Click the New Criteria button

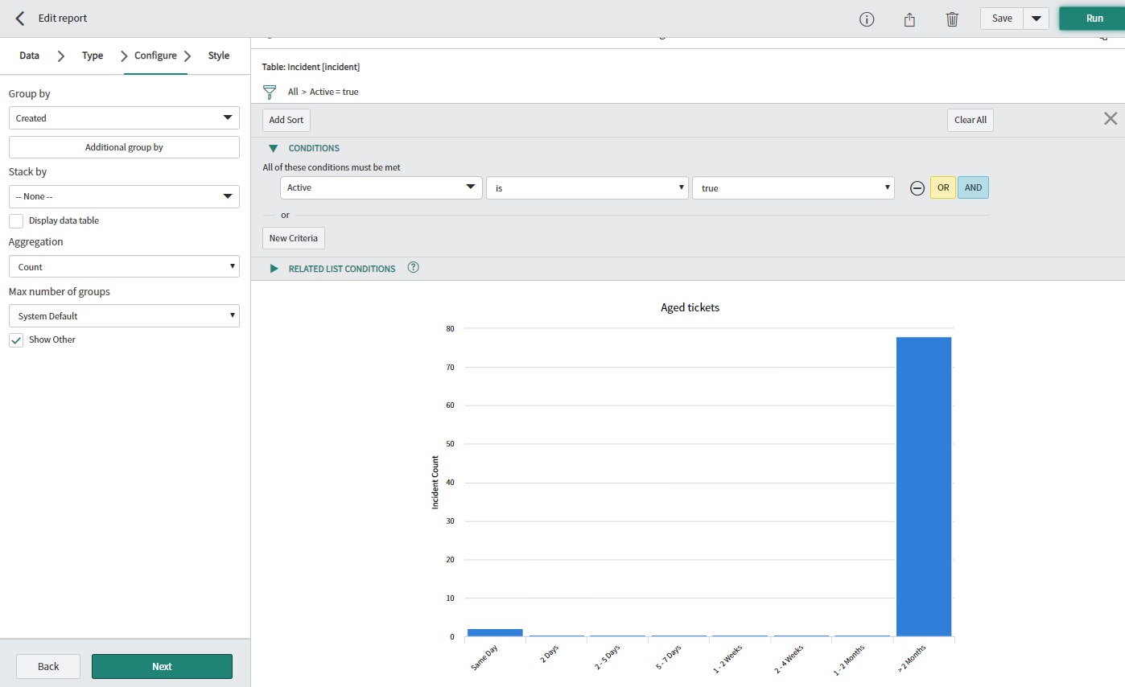click(x=293, y=237)
